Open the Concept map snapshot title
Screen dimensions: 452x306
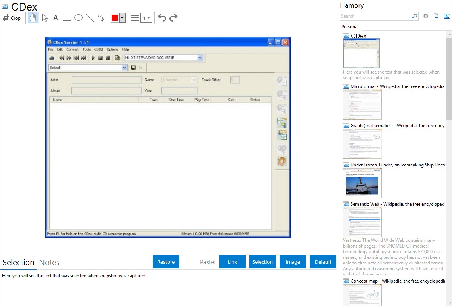coord(397,281)
